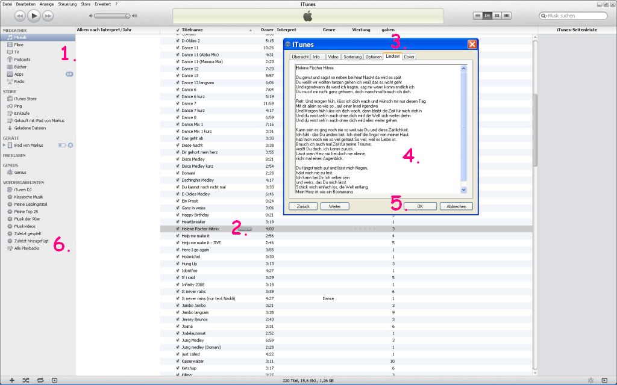Toggle repeat in the bottom bar
The width and height of the screenshot is (617, 385).
40,380
